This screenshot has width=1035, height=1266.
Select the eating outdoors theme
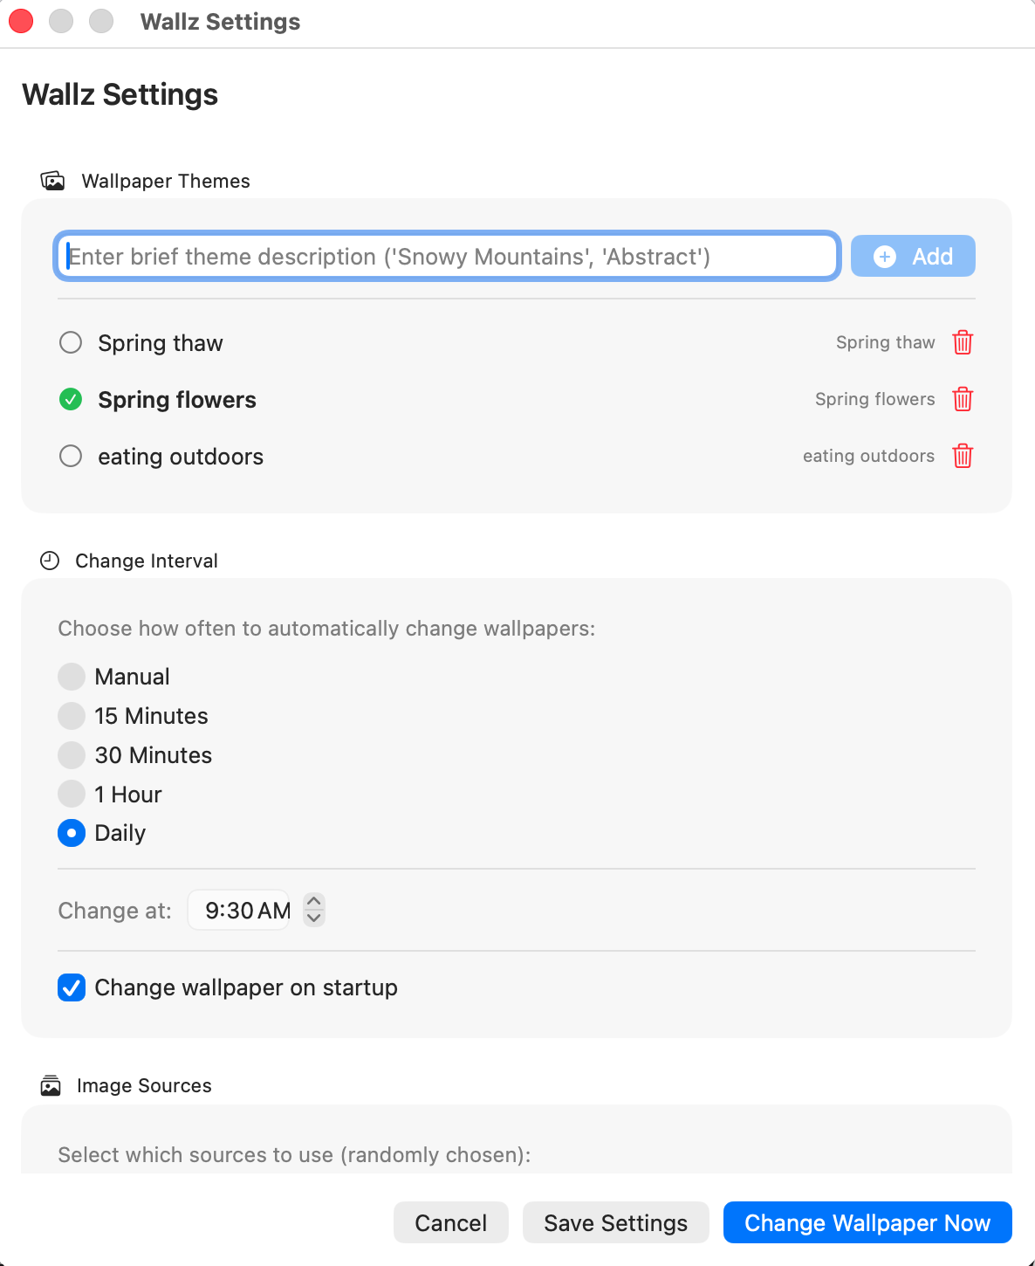tap(71, 456)
